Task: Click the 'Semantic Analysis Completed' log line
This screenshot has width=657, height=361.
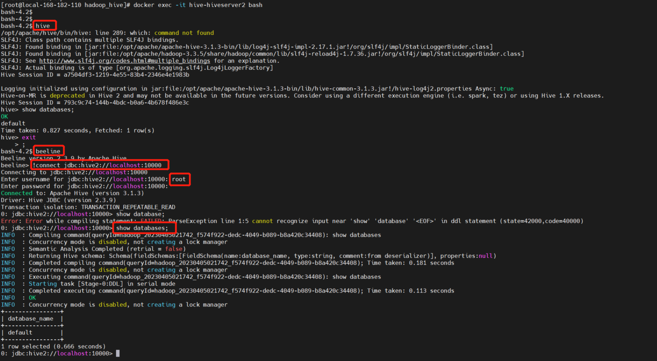Action: [x=93, y=249]
